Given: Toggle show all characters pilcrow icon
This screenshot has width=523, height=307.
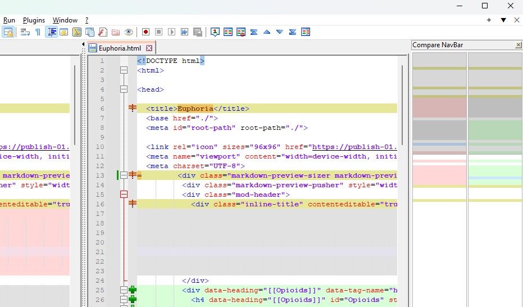Looking at the screenshot, I should pos(38,32).
